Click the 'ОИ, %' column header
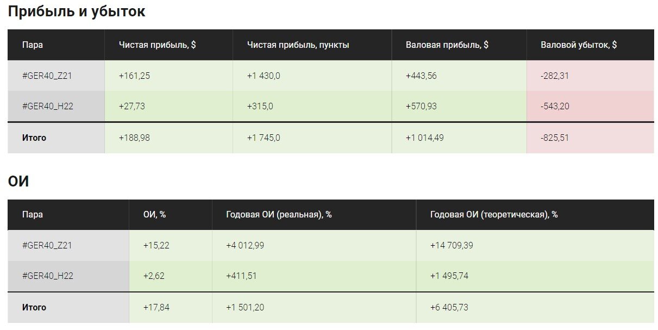This screenshot has width=658, height=330. click(154, 215)
